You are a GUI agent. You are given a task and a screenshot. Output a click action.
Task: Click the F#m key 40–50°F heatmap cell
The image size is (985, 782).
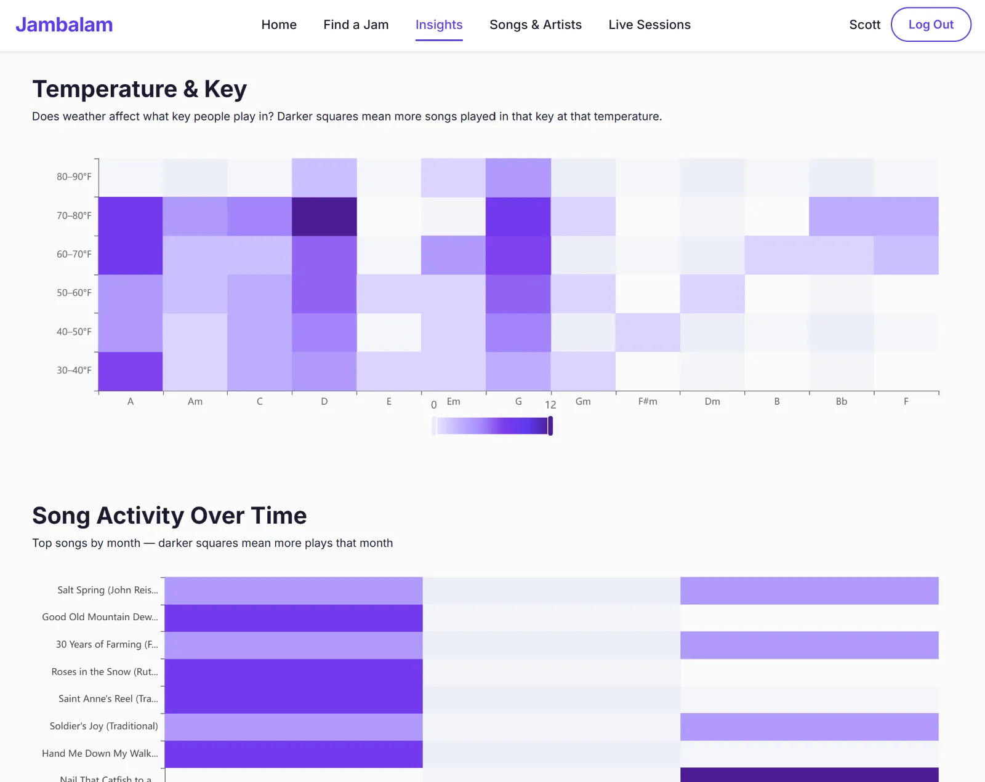pos(648,333)
